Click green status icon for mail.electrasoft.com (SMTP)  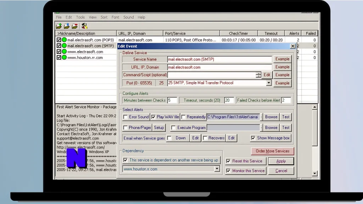coord(64,46)
